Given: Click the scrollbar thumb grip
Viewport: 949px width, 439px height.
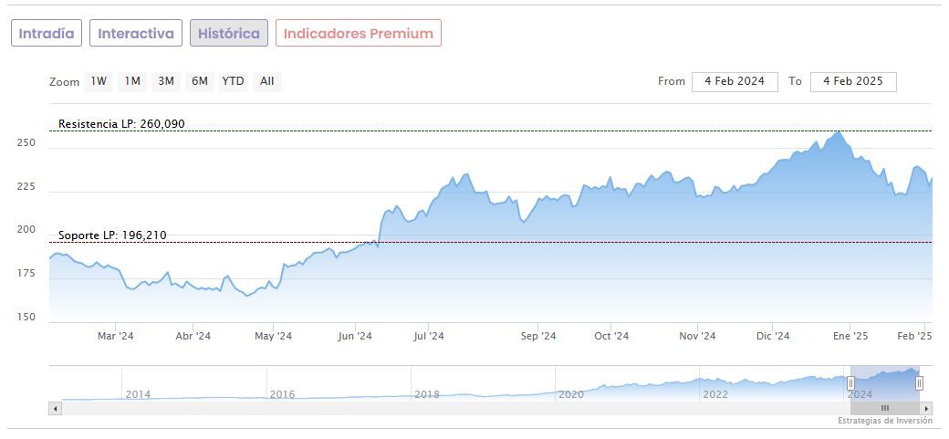Looking at the screenshot, I should point(884,408).
